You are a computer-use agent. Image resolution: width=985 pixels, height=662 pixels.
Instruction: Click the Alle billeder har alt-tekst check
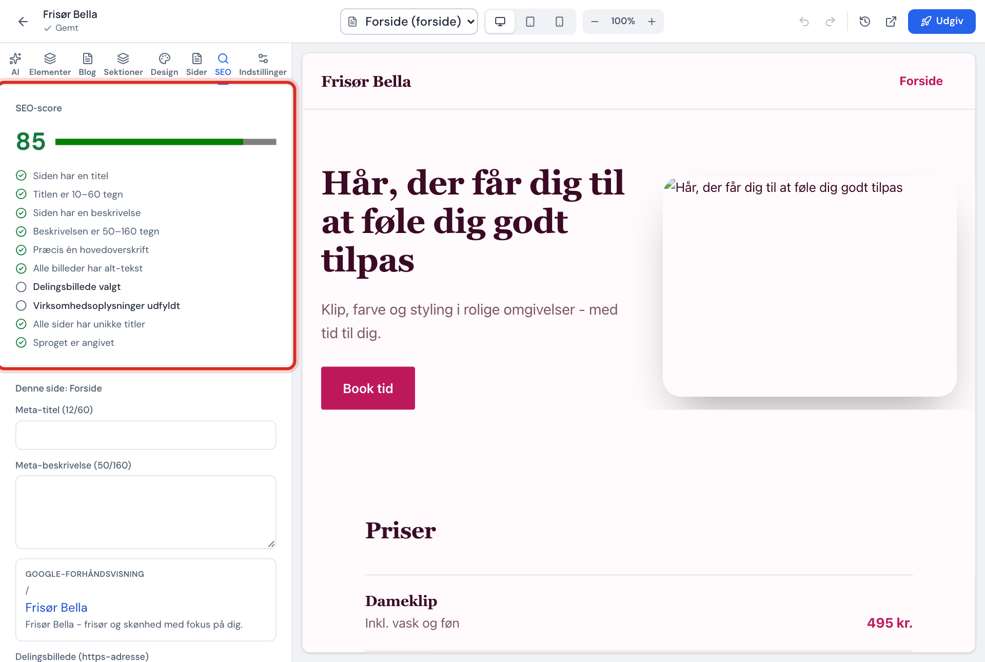click(79, 268)
